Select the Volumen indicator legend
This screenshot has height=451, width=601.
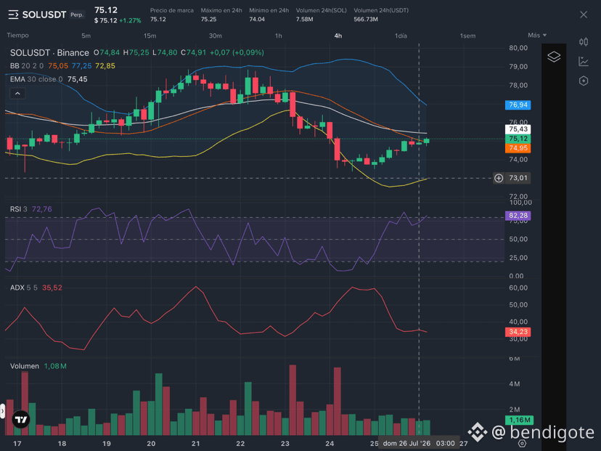pyautogui.click(x=25, y=366)
